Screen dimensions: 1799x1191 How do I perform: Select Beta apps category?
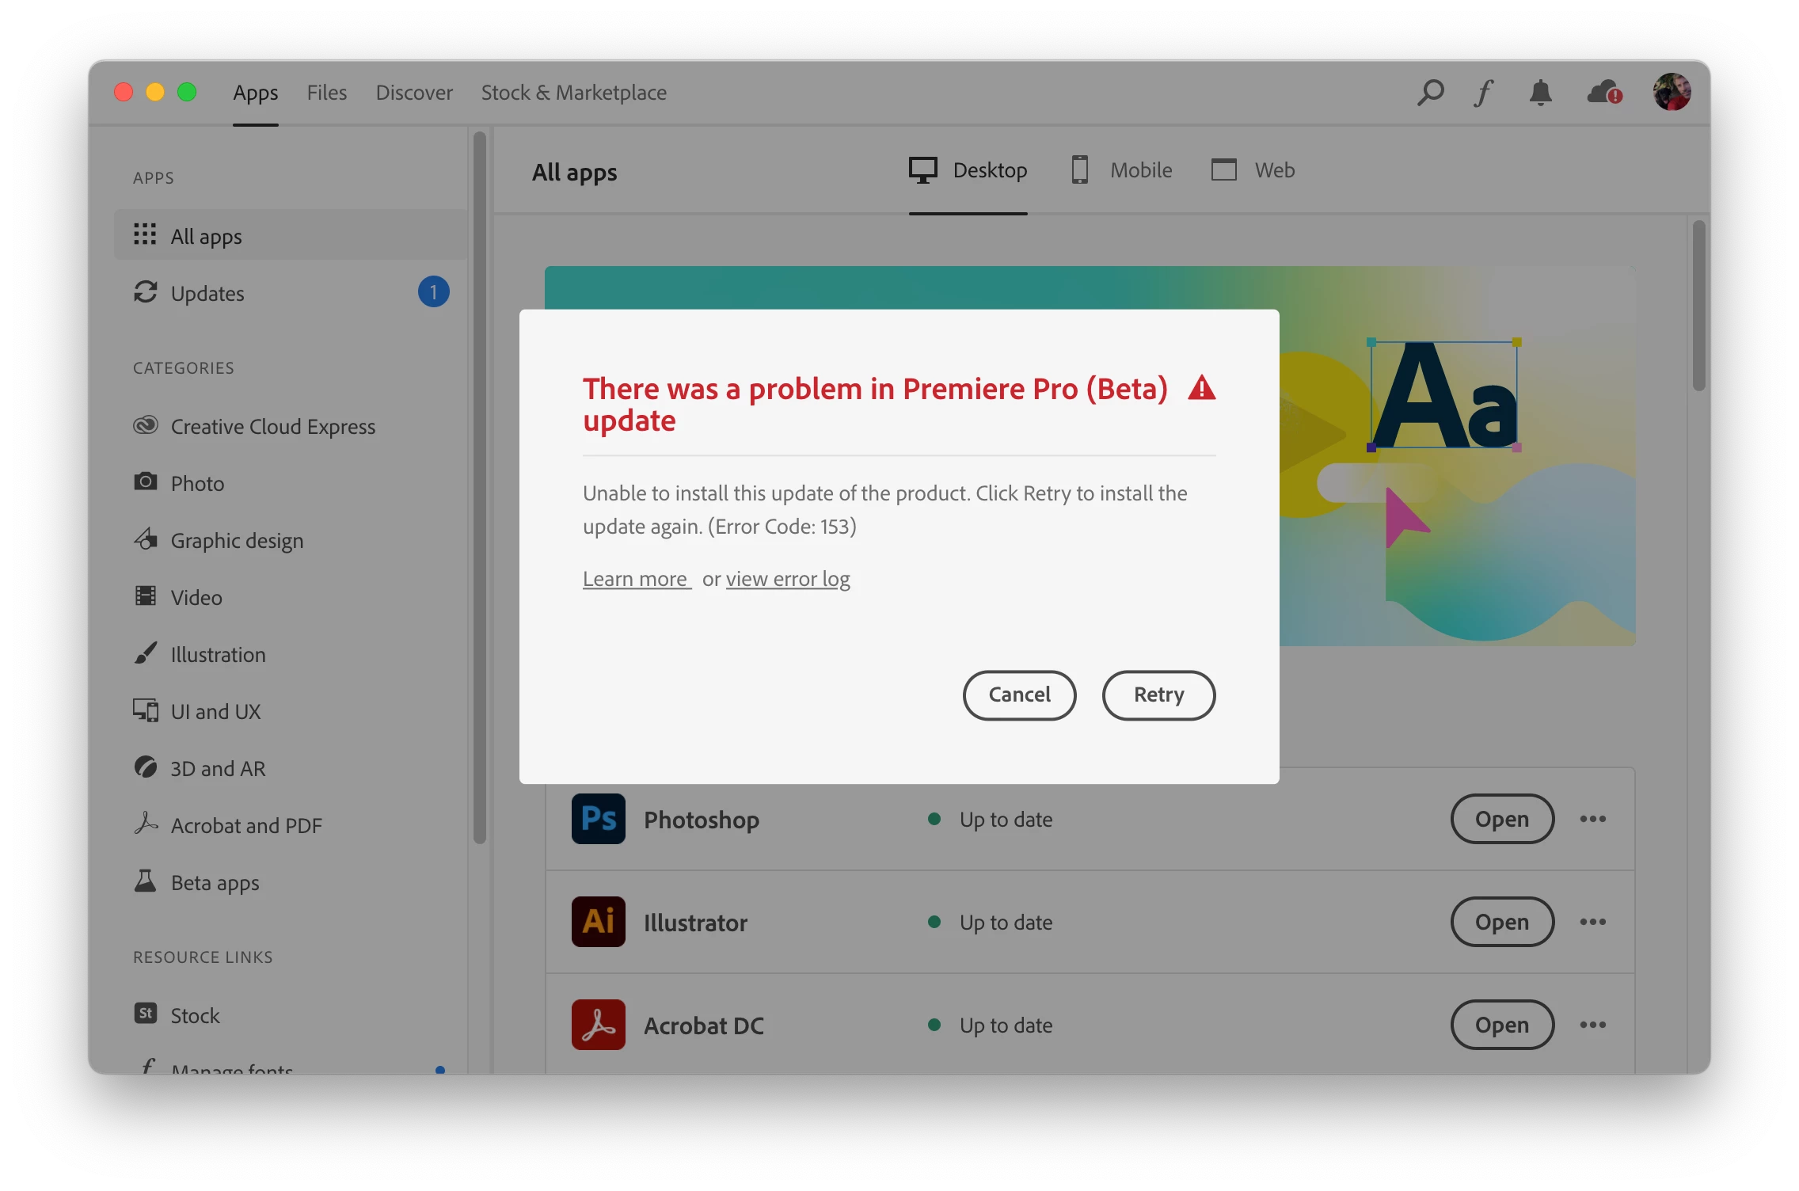pos(215,882)
